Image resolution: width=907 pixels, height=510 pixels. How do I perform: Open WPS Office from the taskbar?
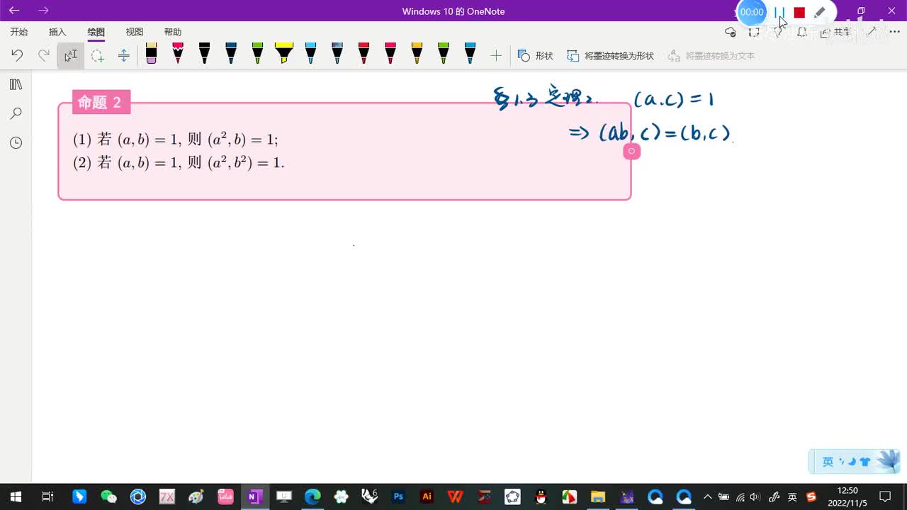coord(456,497)
